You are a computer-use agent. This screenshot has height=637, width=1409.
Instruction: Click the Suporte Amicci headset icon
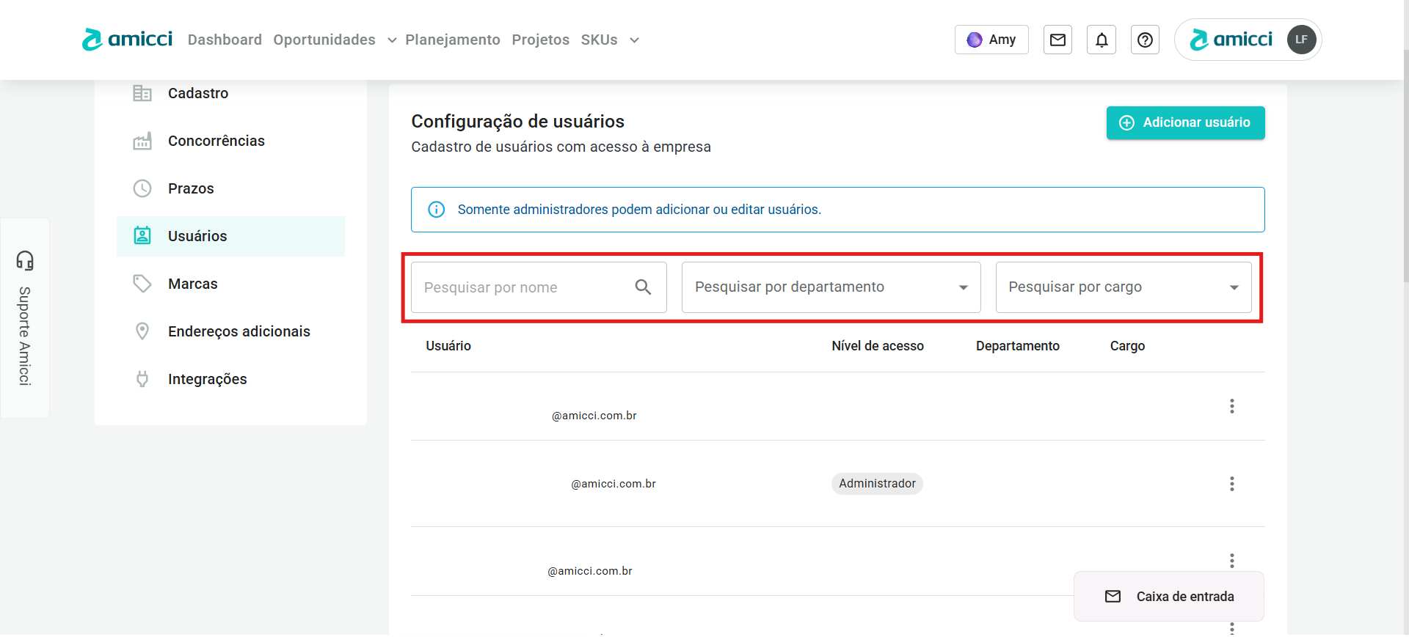pos(25,260)
